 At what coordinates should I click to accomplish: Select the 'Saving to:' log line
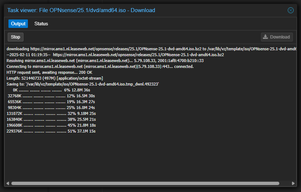[83, 84]
